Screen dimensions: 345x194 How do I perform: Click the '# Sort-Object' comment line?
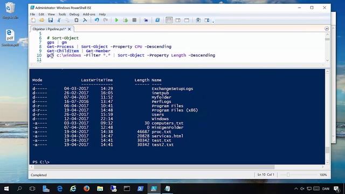(63, 38)
